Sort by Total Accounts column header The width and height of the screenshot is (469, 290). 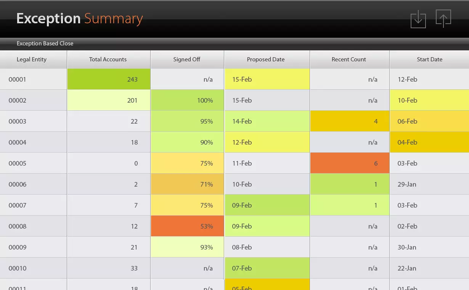108,60
